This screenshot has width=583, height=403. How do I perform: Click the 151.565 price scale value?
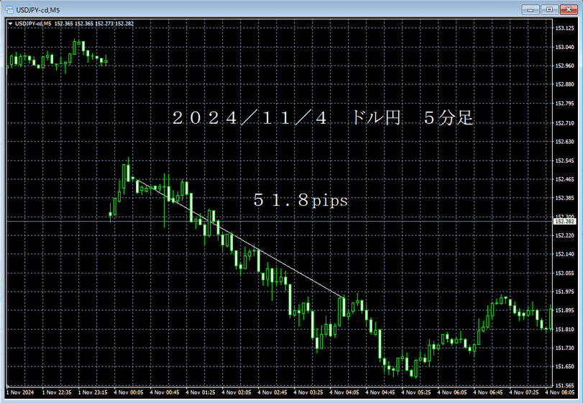tap(564, 386)
